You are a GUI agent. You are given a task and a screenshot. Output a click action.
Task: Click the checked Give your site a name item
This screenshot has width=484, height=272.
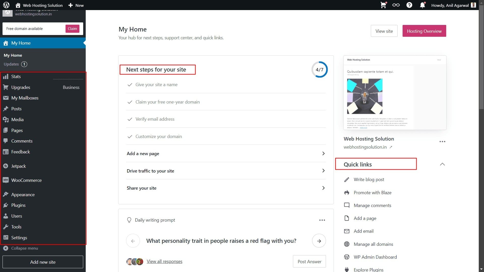[156, 85]
